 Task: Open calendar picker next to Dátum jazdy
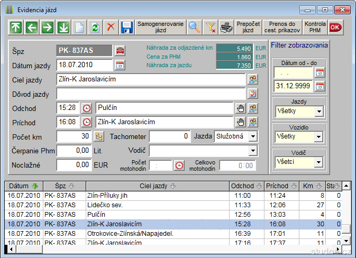point(120,66)
